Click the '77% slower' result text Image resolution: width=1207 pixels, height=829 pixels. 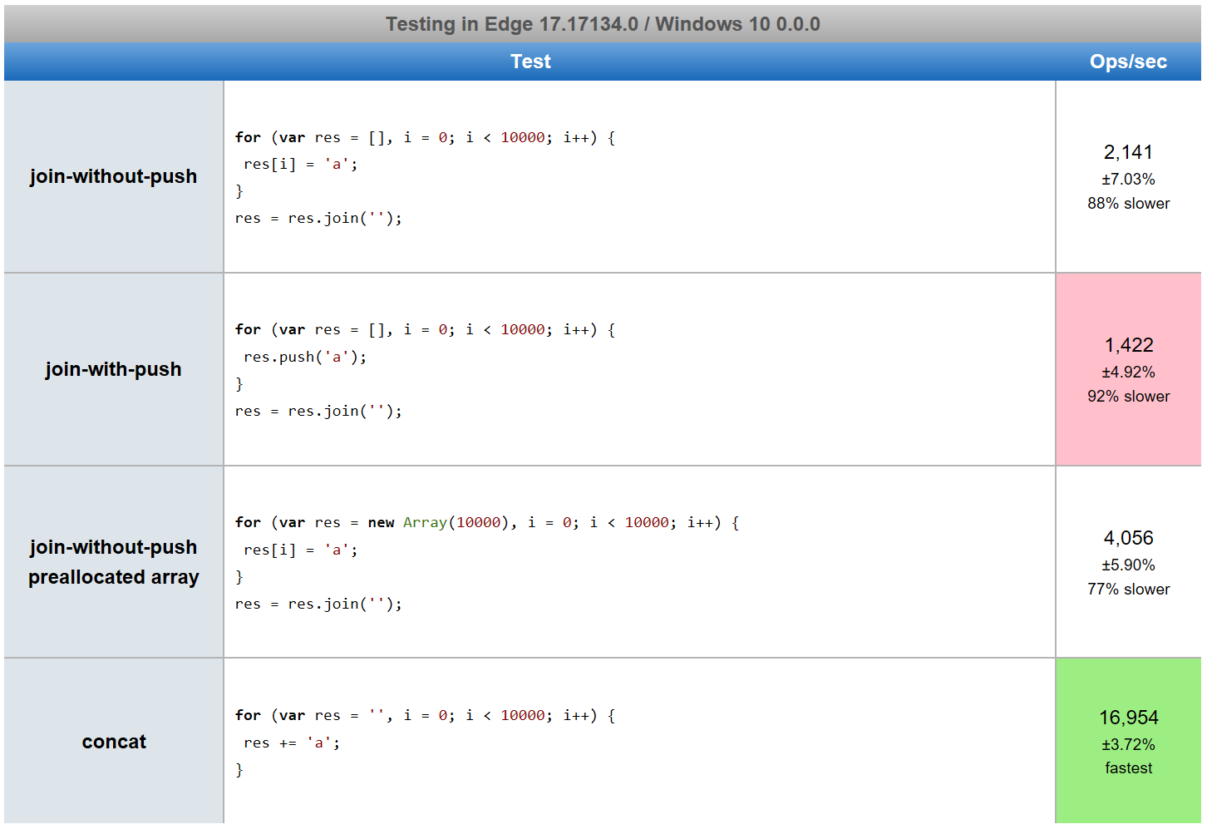click(1128, 590)
